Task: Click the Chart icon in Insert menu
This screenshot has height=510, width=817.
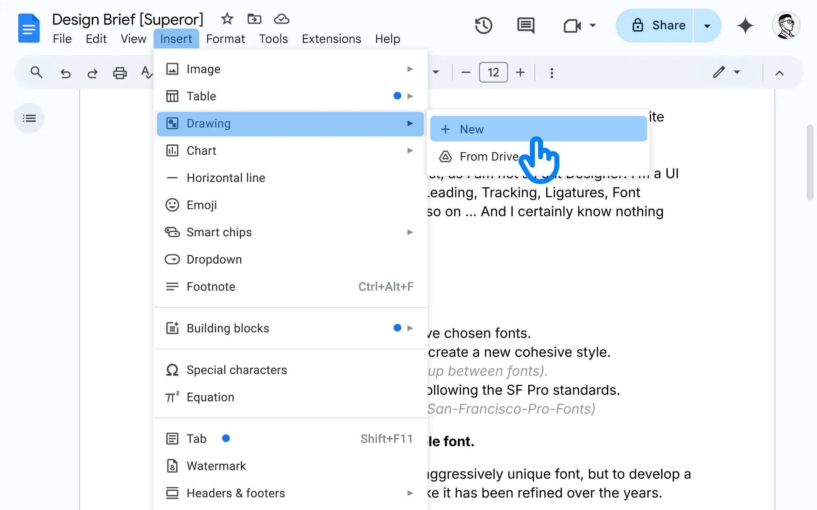Action: click(171, 150)
